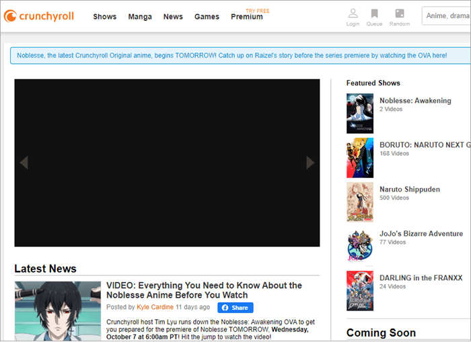
Task: Open Naruto Shippuden poster thumbnail
Action: (x=360, y=202)
